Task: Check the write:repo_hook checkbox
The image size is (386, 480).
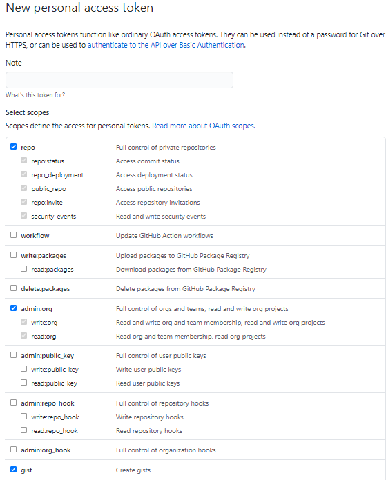Action: coord(24,417)
